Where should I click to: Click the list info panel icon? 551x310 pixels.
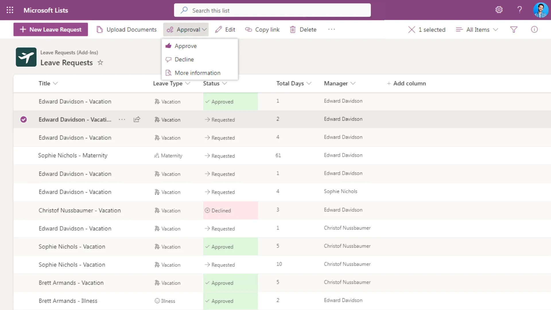[x=534, y=29]
